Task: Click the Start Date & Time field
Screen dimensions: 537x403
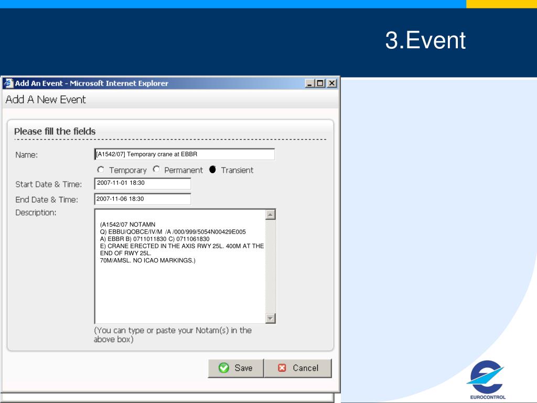Action: click(143, 183)
